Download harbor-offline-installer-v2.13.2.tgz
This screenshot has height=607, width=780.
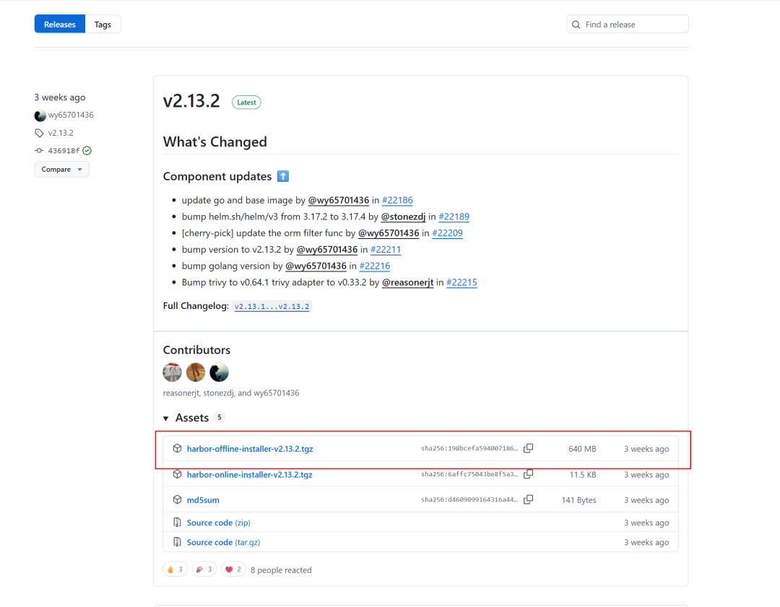click(x=250, y=449)
